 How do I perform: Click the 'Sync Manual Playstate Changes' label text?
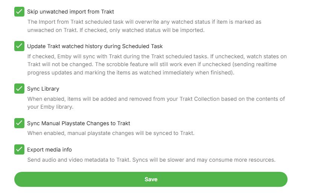coord(79,123)
